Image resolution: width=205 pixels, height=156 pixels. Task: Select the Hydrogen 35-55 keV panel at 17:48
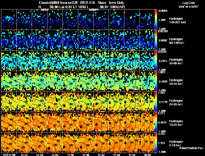[117, 81]
